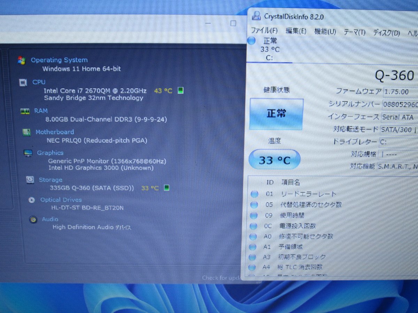Open the ファイル(F) menu
418x313 pixels.
click(x=264, y=31)
